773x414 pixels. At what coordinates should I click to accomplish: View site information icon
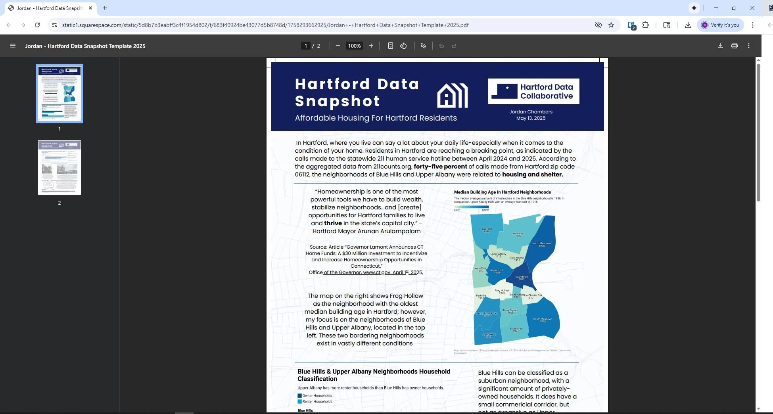click(54, 25)
